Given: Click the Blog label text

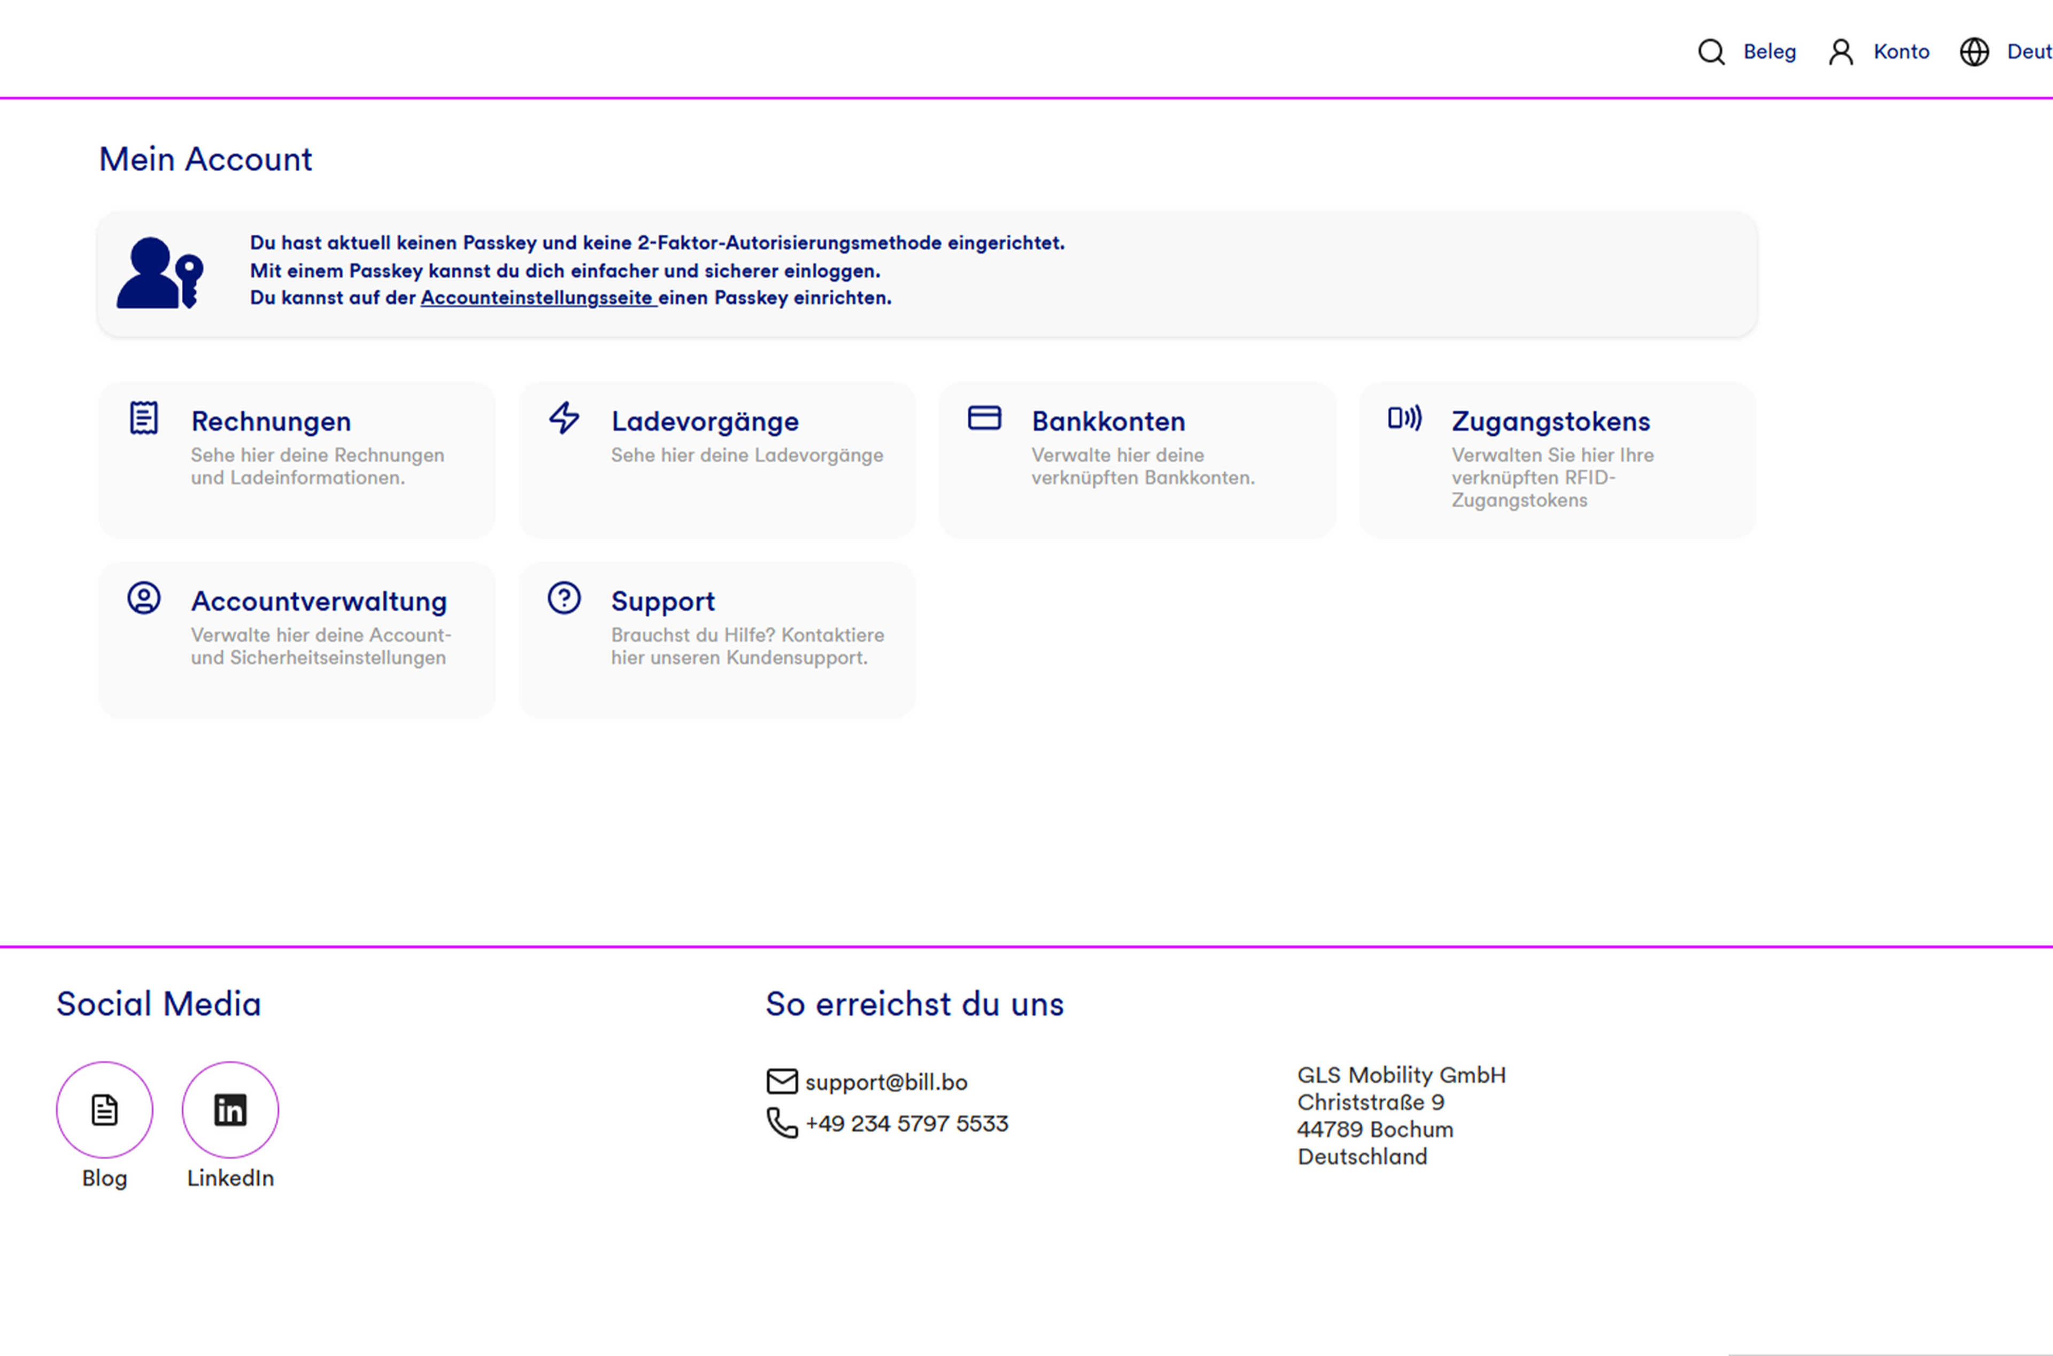Looking at the screenshot, I should tap(105, 1178).
